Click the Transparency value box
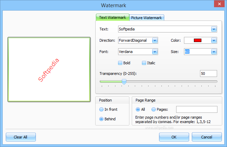 point(209,73)
